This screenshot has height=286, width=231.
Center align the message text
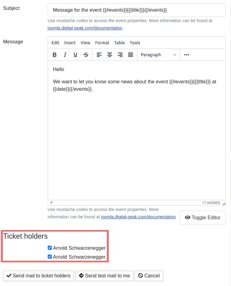point(110,55)
